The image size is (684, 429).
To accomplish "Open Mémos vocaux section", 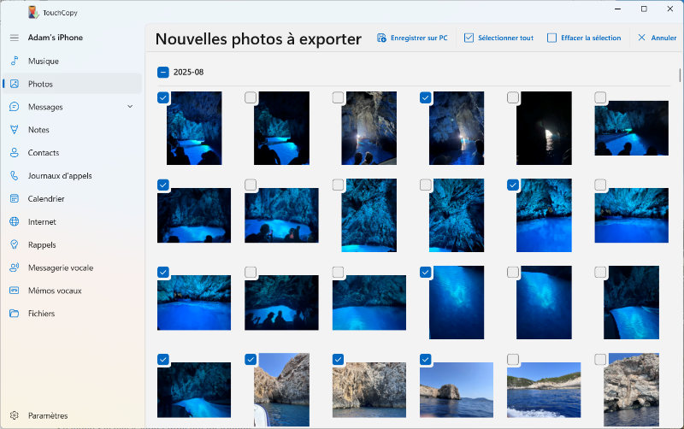I will 72,291.
